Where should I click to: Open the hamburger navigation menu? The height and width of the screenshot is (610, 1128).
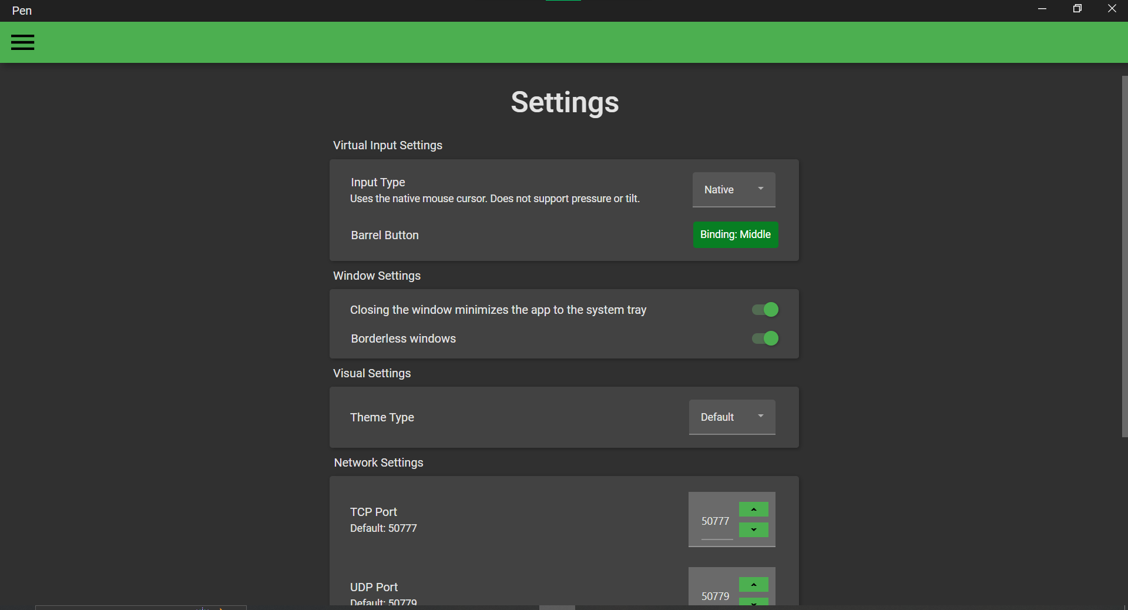(x=22, y=42)
